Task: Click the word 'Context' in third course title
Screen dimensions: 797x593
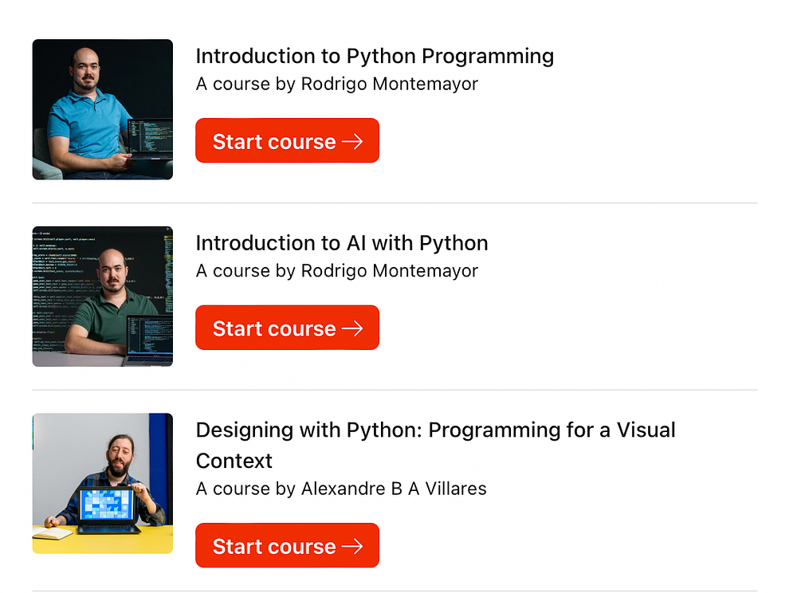Action: (234, 461)
